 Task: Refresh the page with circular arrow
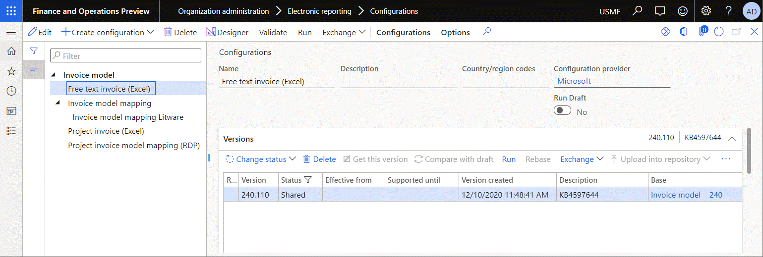(719, 32)
